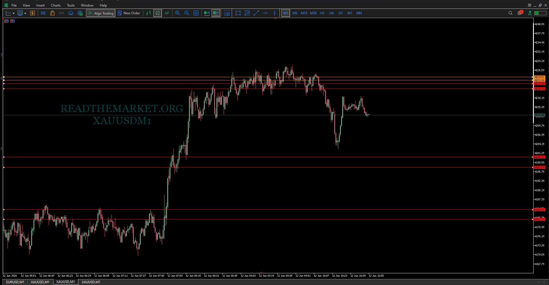Zoom in the chart
Image resolution: width=549 pixels, height=285 pixels.
(178, 13)
